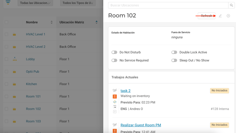The height and width of the screenshot is (133, 236).
Task: Sort by the Ubicación Matriz column arrows
Action: tap(96, 22)
